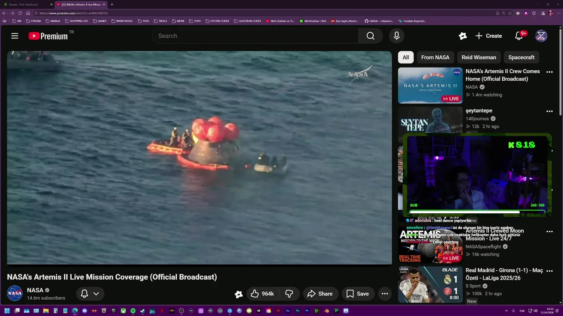Open Real Madrid - Girona (1-1) video title

coord(505,274)
